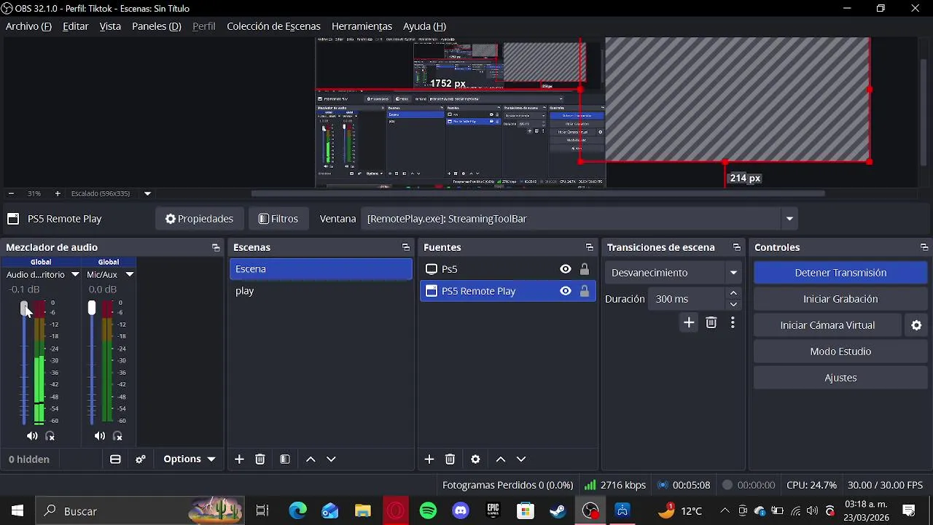933x525 pixels.
Task: Adjust Audio del escritorio volume slider handle
Action: point(24,308)
